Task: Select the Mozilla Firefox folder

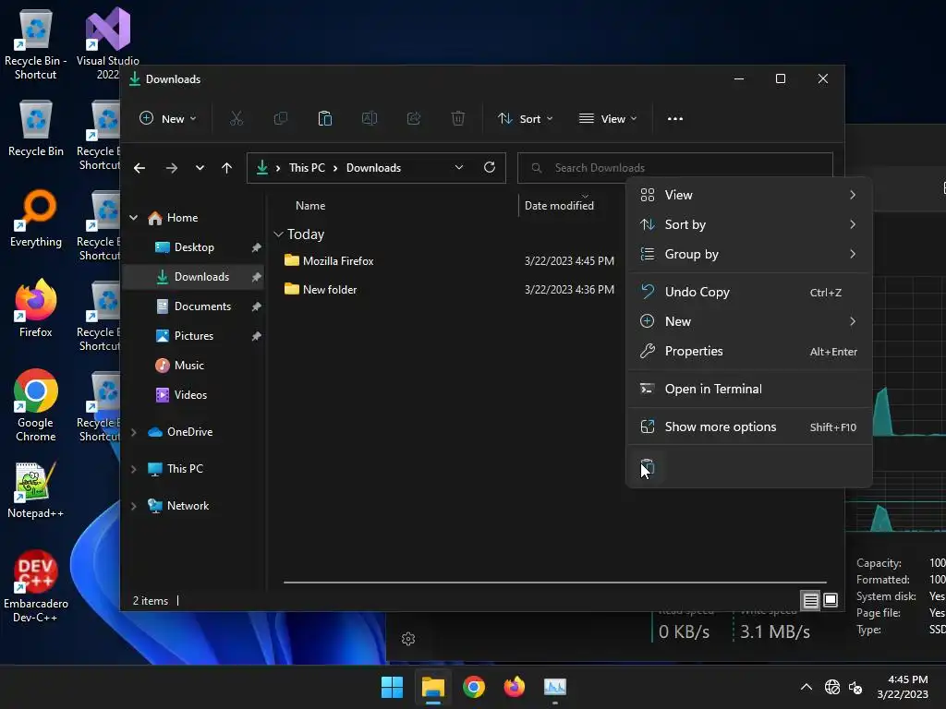Action: (x=329, y=261)
